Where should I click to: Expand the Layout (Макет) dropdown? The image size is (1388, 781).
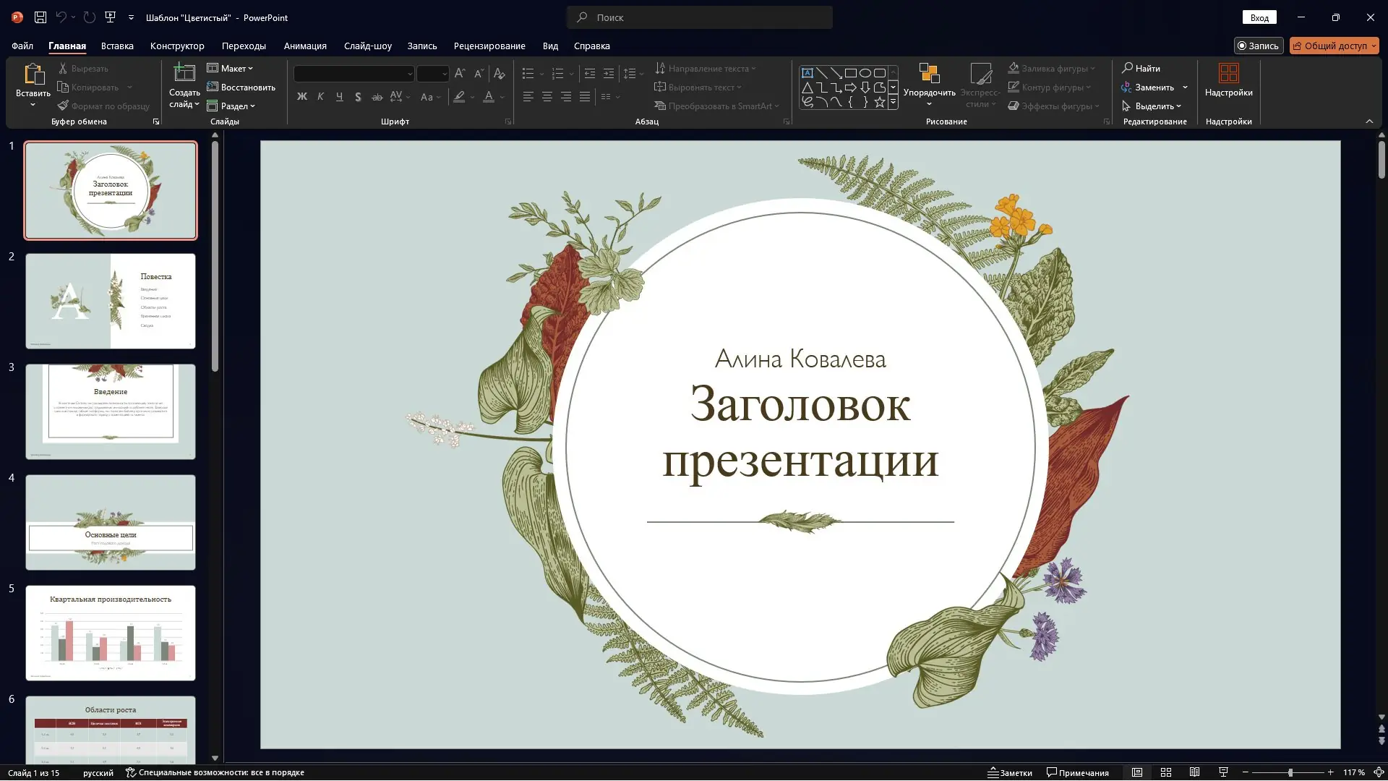click(x=231, y=68)
